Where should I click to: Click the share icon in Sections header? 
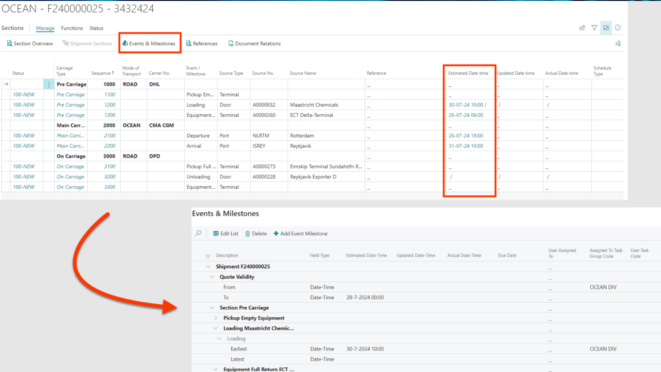tap(582, 28)
